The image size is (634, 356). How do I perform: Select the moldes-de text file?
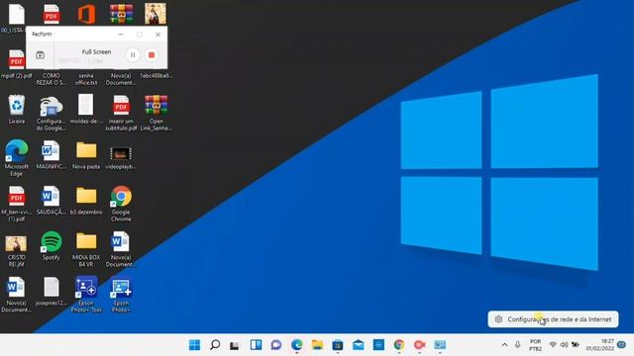[86, 109]
